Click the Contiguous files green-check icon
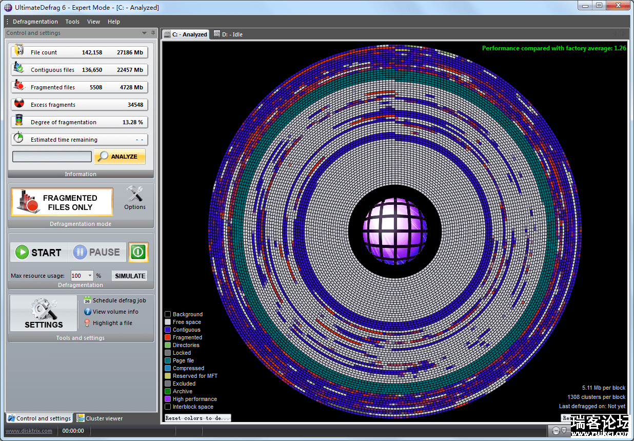Viewport: 634px width, 441px height. (19, 68)
